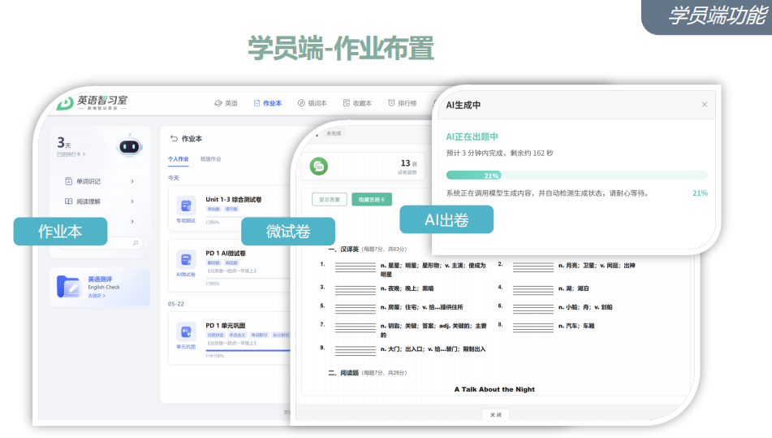Image resolution: width=772 pixels, height=438 pixels.
Task: Expand the 阅读理解 sidebar item
Action: coord(100,202)
